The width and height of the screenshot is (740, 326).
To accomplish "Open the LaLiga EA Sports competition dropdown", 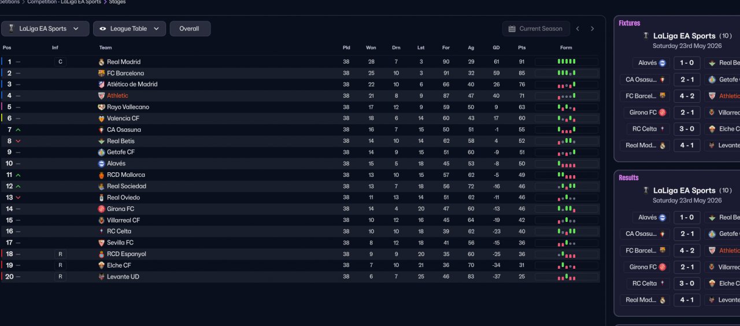I will click(x=45, y=29).
